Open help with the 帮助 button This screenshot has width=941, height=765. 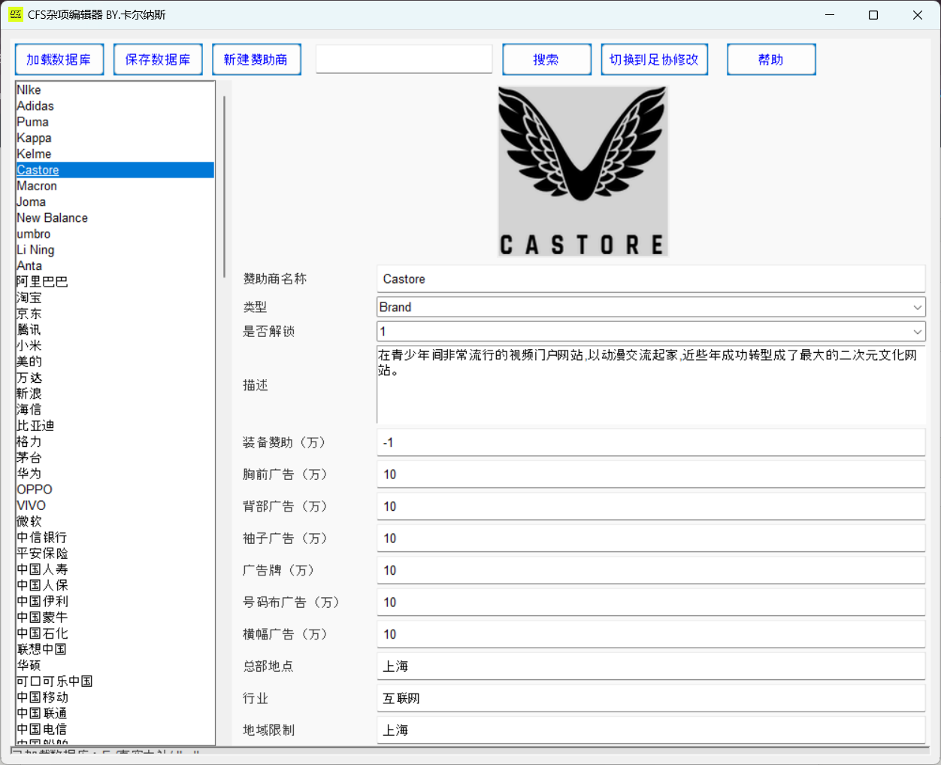(x=771, y=59)
